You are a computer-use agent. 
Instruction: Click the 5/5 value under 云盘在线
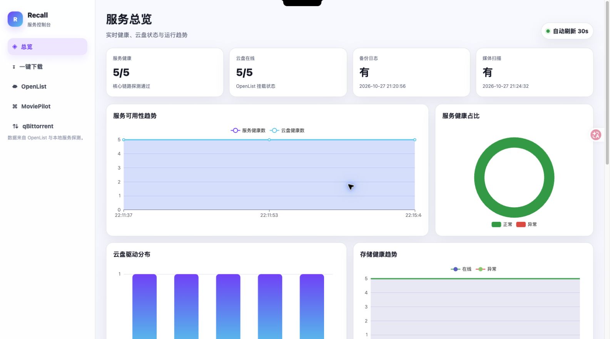click(x=244, y=72)
